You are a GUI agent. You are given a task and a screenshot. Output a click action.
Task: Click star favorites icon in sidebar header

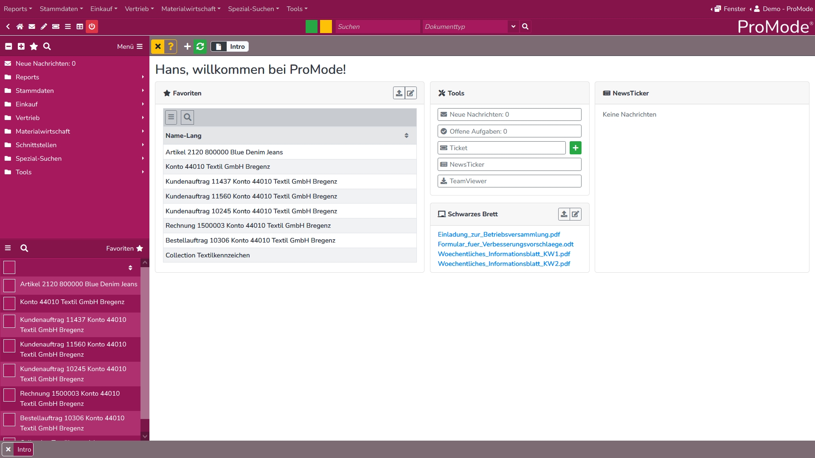click(34, 47)
